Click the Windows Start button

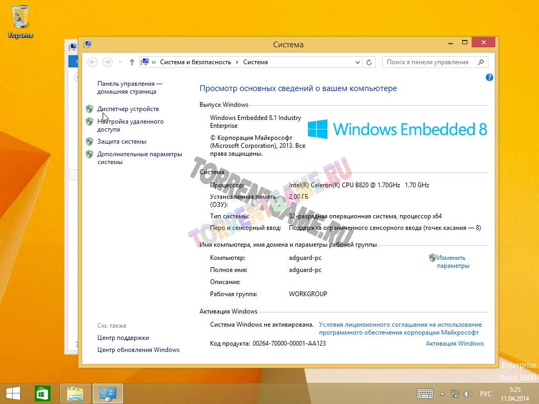coord(13,393)
